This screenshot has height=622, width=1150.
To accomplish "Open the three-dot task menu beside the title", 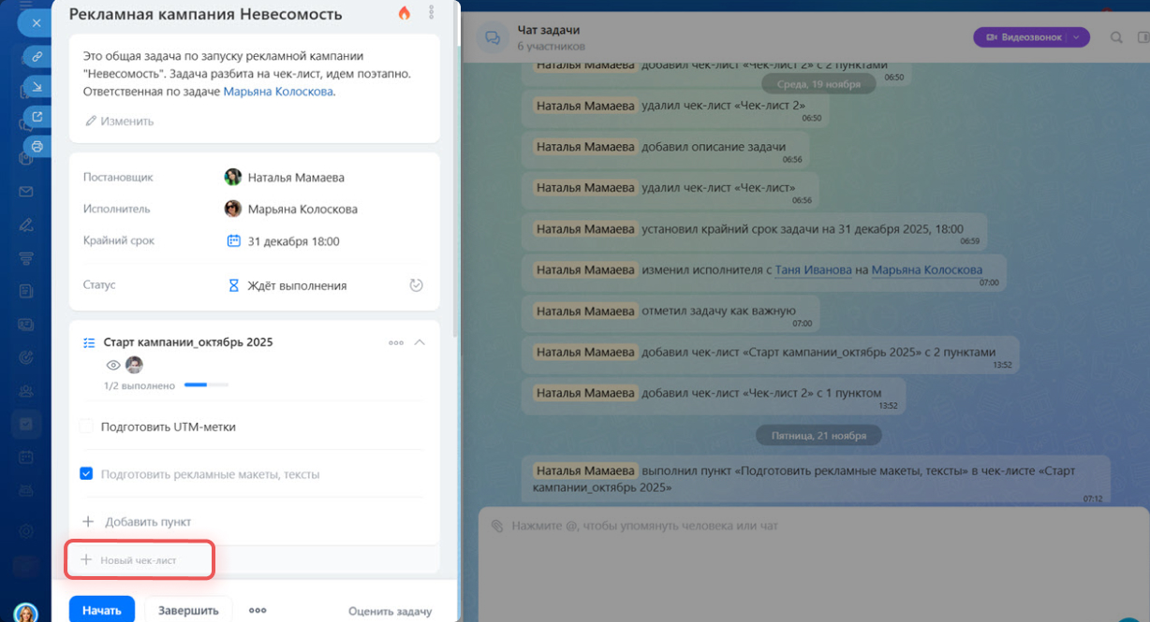I will coord(432,13).
